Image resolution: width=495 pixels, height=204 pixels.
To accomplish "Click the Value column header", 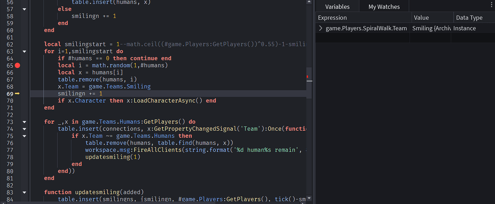I will (433, 18).
